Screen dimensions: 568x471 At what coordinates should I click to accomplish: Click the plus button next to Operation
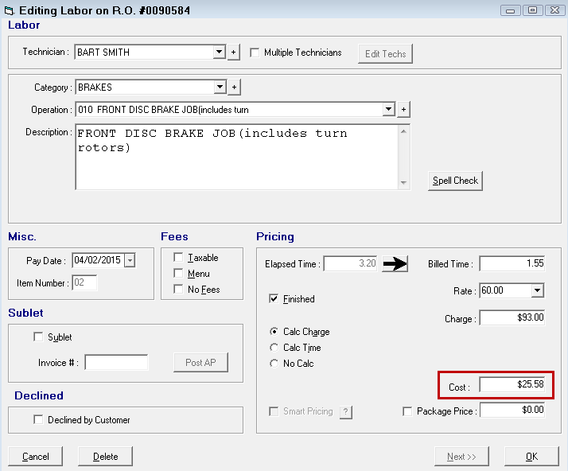(403, 110)
